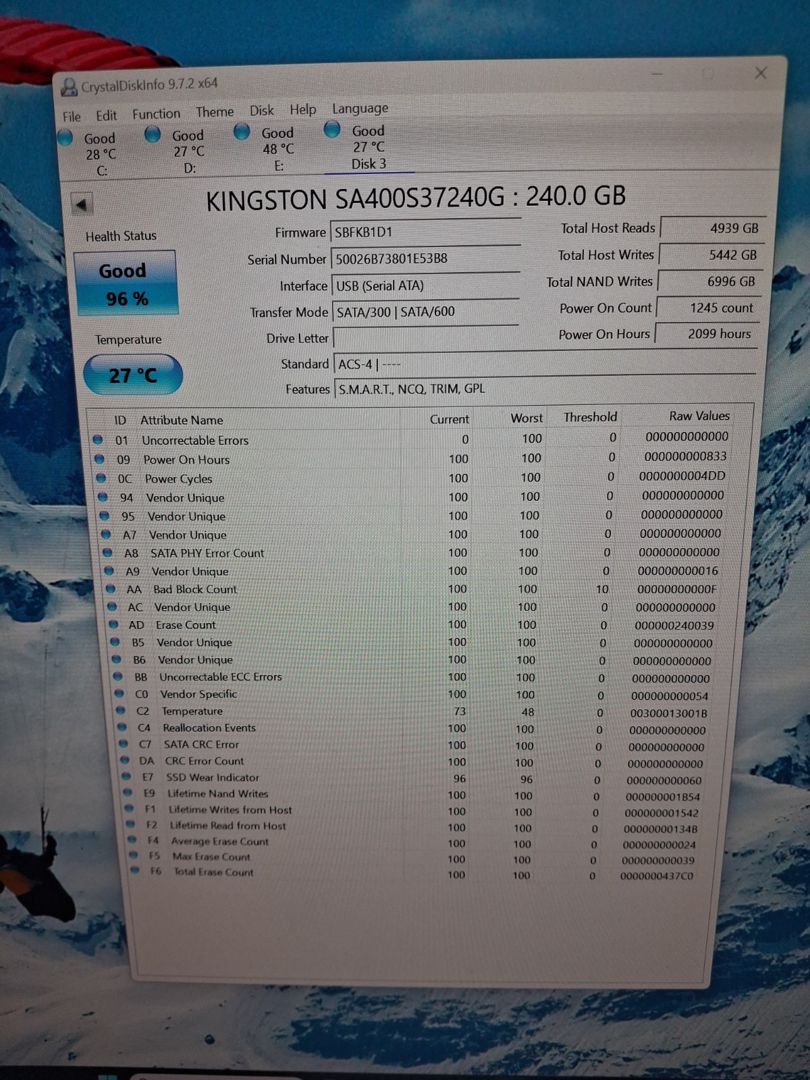Open the Edit menu
The height and width of the screenshot is (1080, 810).
coord(106,115)
